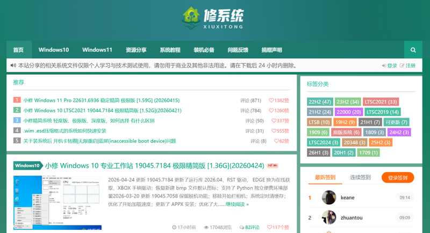The image size is (430, 233).
Task: Open the .wim .esd压缩格式 recommended article
Action: (64, 131)
